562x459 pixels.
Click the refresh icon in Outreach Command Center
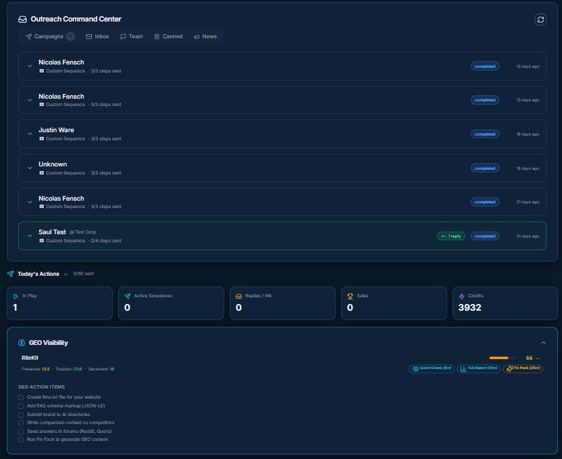click(541, 19)
